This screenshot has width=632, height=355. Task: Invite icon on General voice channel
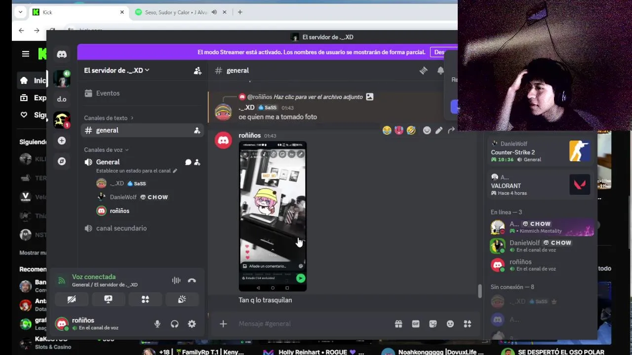[197, 162]
